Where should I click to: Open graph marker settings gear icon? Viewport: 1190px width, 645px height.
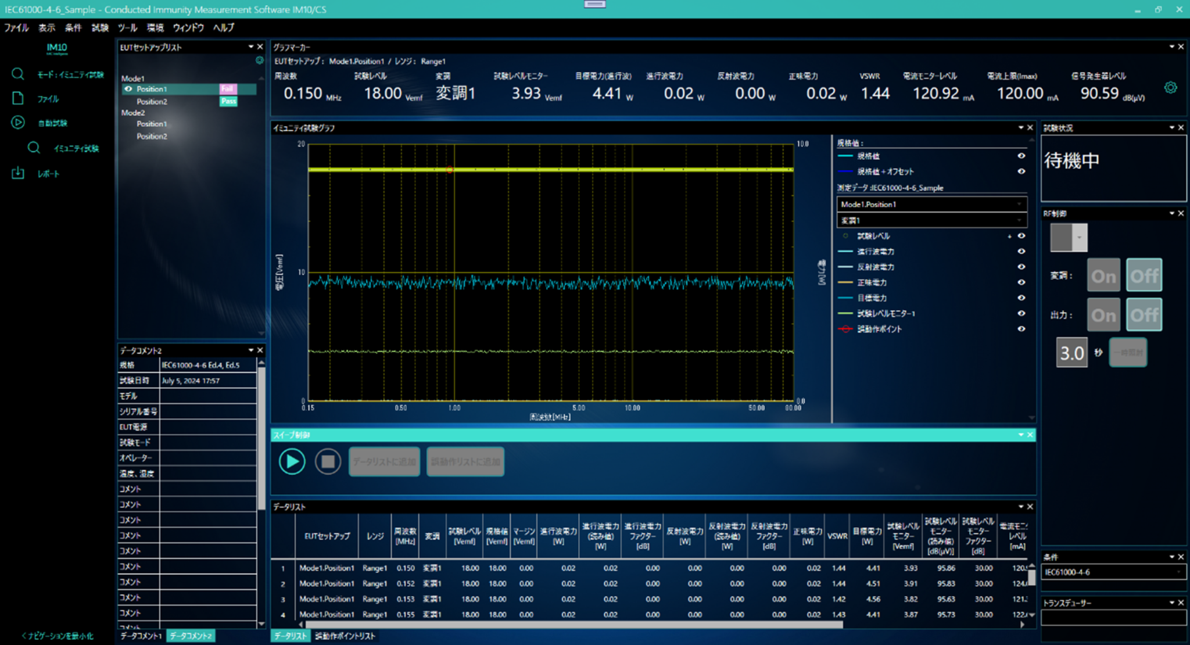[x=1170, y=88]
